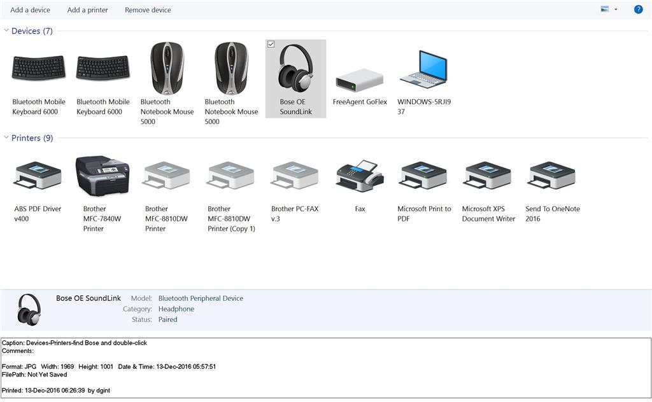Select the Microsoft XPS Document Writer icon
The width and height of the screenshot is (652, 402).
pos(488,176)
